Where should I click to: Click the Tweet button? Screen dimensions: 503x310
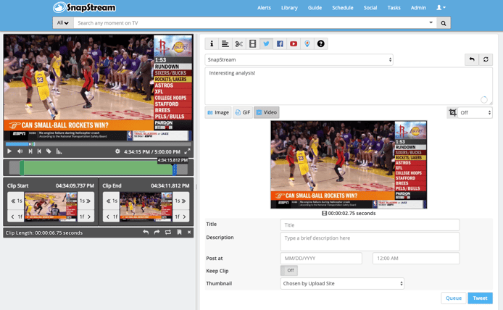click(480, 298)
